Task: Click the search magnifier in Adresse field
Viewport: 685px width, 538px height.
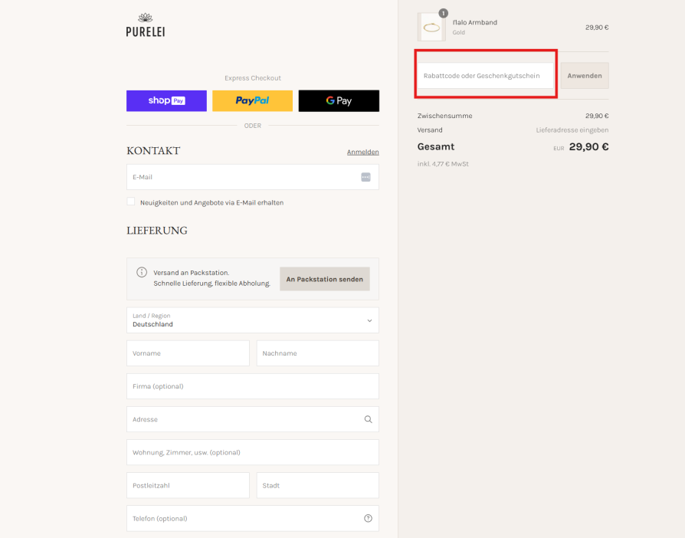Action: tap(369, 419)
